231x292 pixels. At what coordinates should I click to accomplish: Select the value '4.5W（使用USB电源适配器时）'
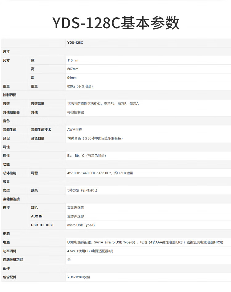click(90, 251)
